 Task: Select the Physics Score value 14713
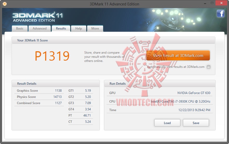tap(58, 97)
